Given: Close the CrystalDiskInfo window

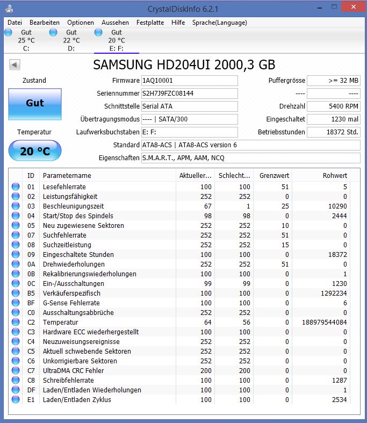Looking at the screenshot, I should [353, 7].
